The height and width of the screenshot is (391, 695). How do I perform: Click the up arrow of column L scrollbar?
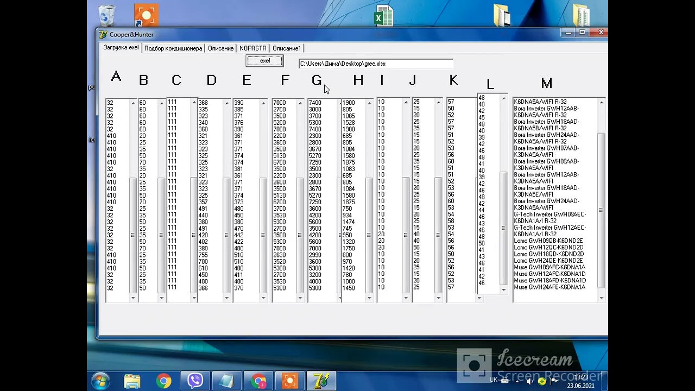click(x=503, y=99)
